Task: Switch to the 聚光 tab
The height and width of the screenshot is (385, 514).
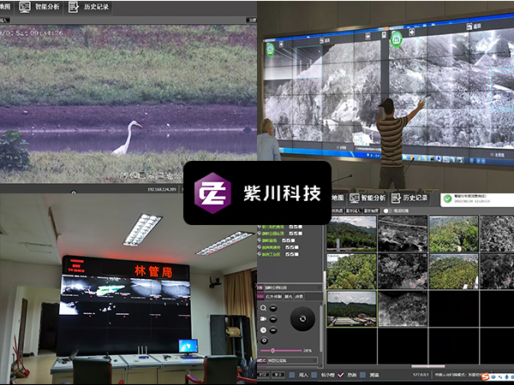Action: [289, 297]
